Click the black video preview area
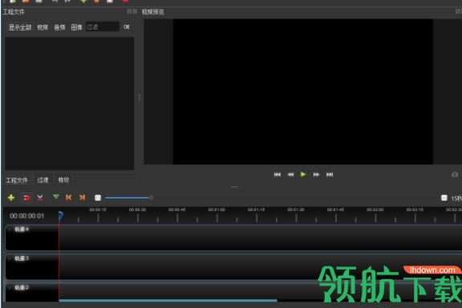The image size is (462, 308). (x=303, y=91)
